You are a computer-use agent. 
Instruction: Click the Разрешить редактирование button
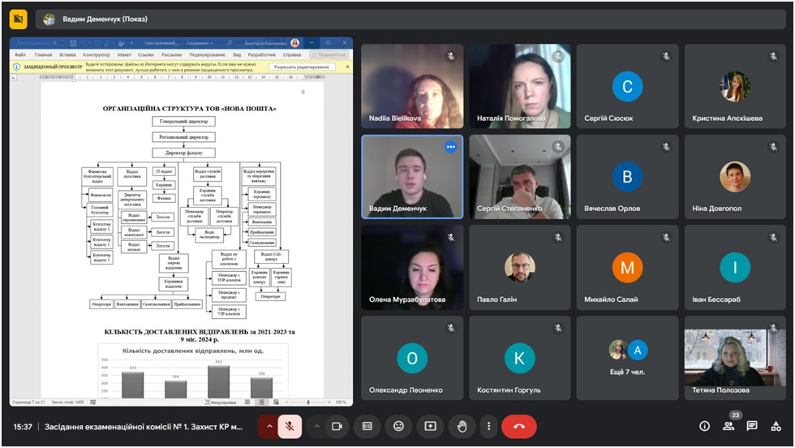point(301,67)
